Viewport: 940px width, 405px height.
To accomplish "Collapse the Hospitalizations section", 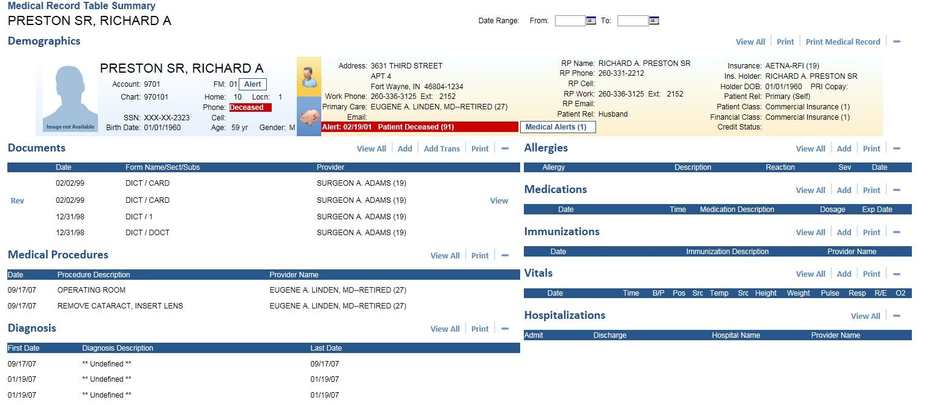I will (896, 316).
